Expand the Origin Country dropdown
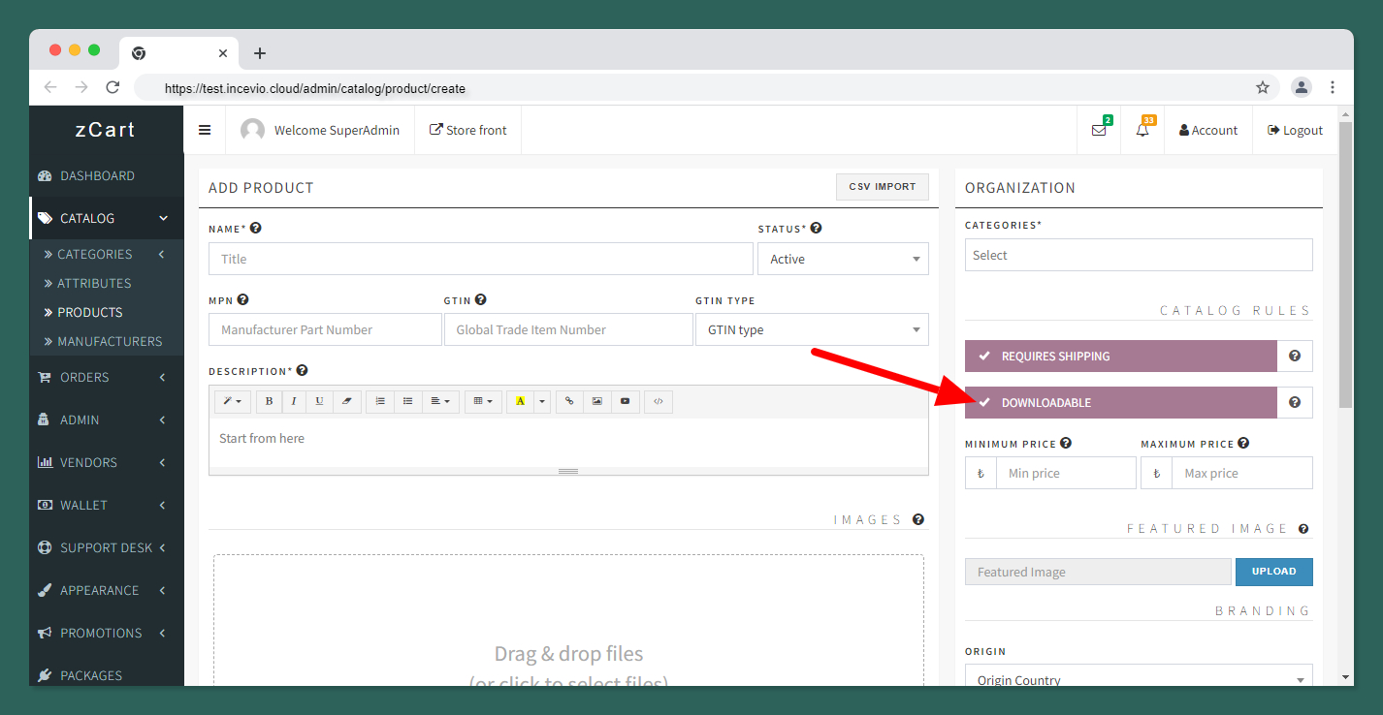 click(1138, 677)
